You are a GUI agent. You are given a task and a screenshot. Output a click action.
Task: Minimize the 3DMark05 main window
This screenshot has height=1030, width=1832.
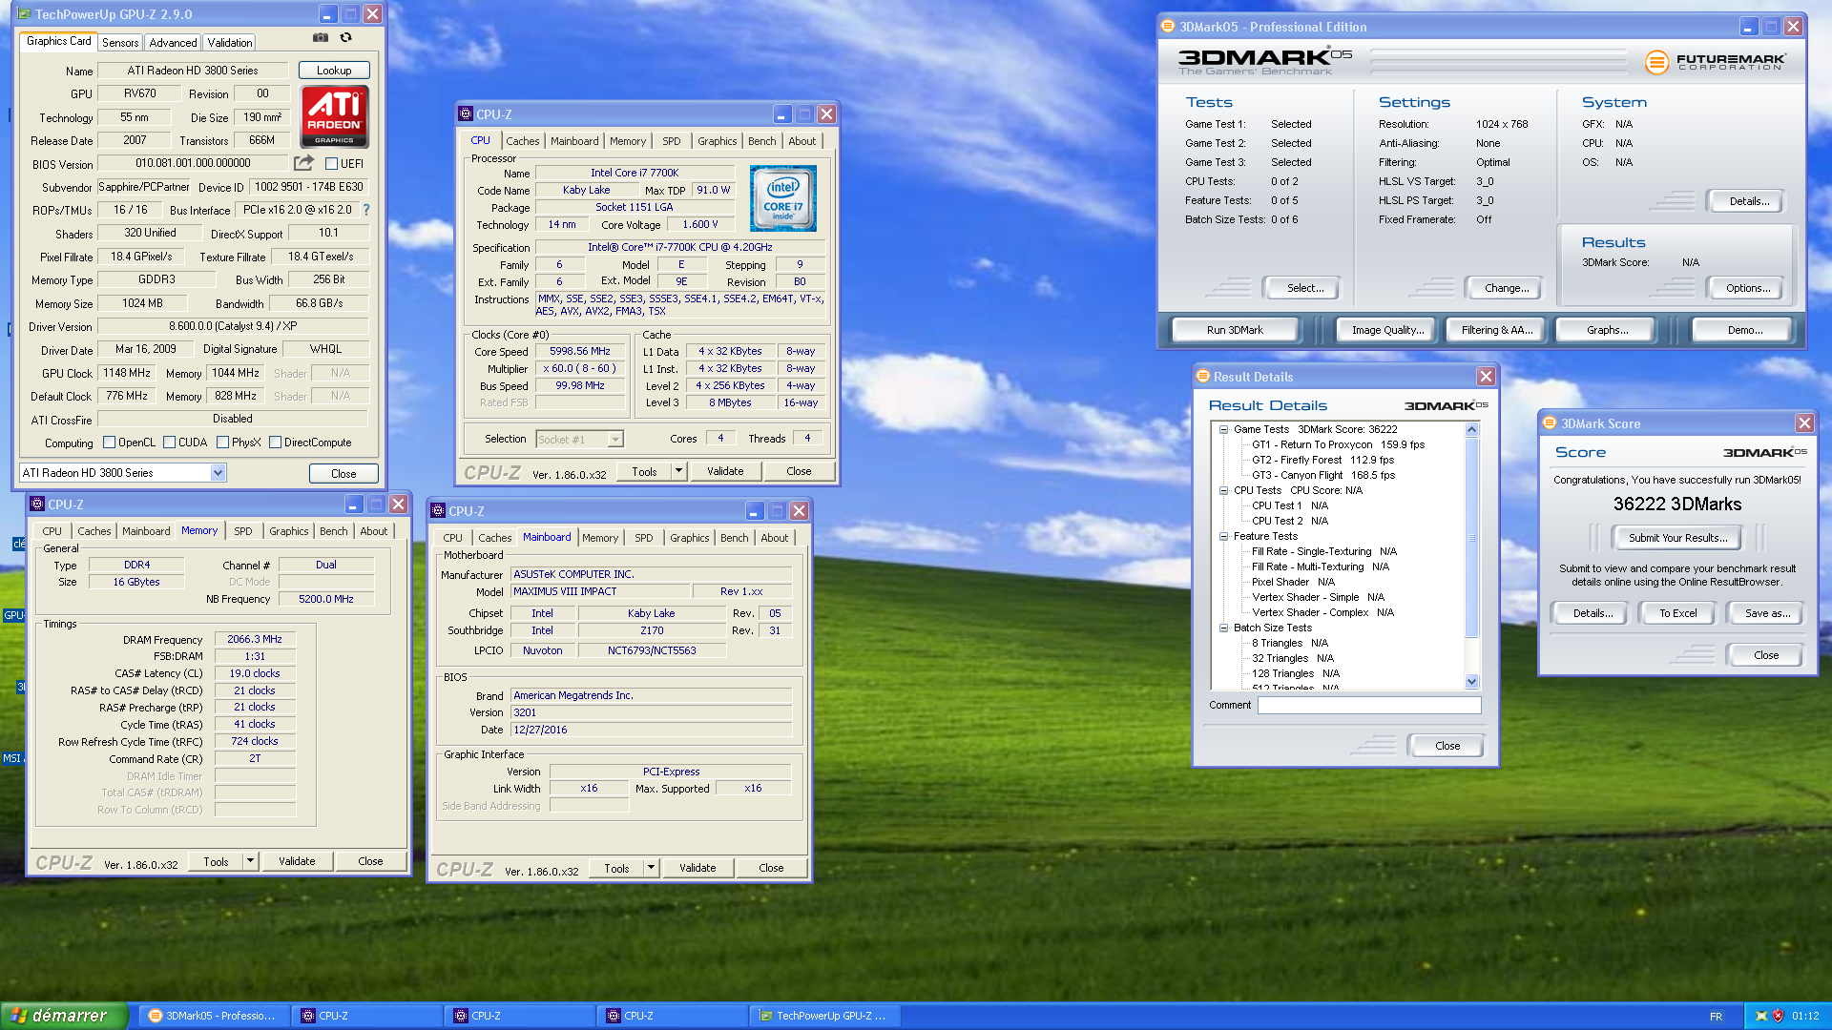(x=1748, y=27)
